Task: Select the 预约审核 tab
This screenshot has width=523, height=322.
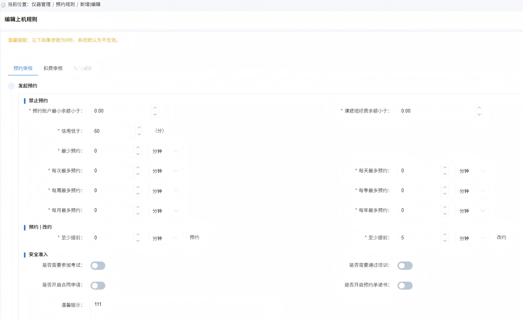Action: tap(23, 69)
